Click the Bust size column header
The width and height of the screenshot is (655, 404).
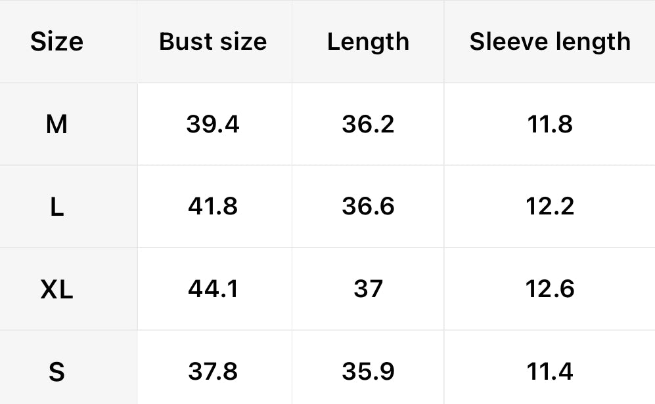point(213,42)
